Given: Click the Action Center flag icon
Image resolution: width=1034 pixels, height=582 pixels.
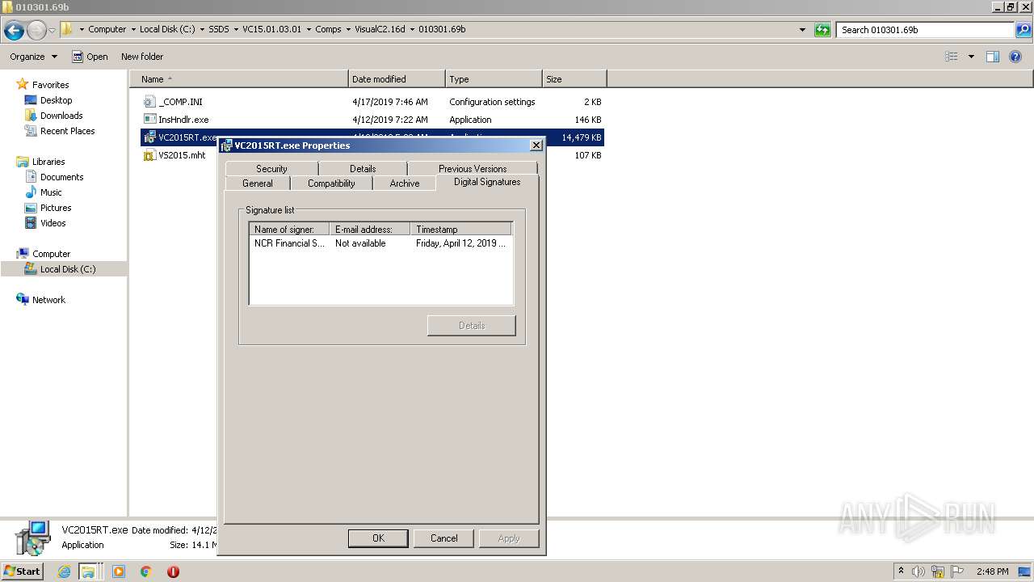Looking at the screenshot, I should click(x=957, y=571).
